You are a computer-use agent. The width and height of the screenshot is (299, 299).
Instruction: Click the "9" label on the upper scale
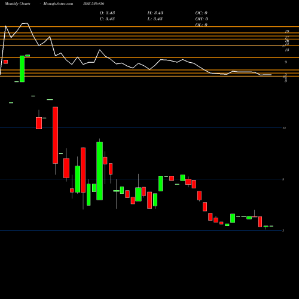click(286, 62)
